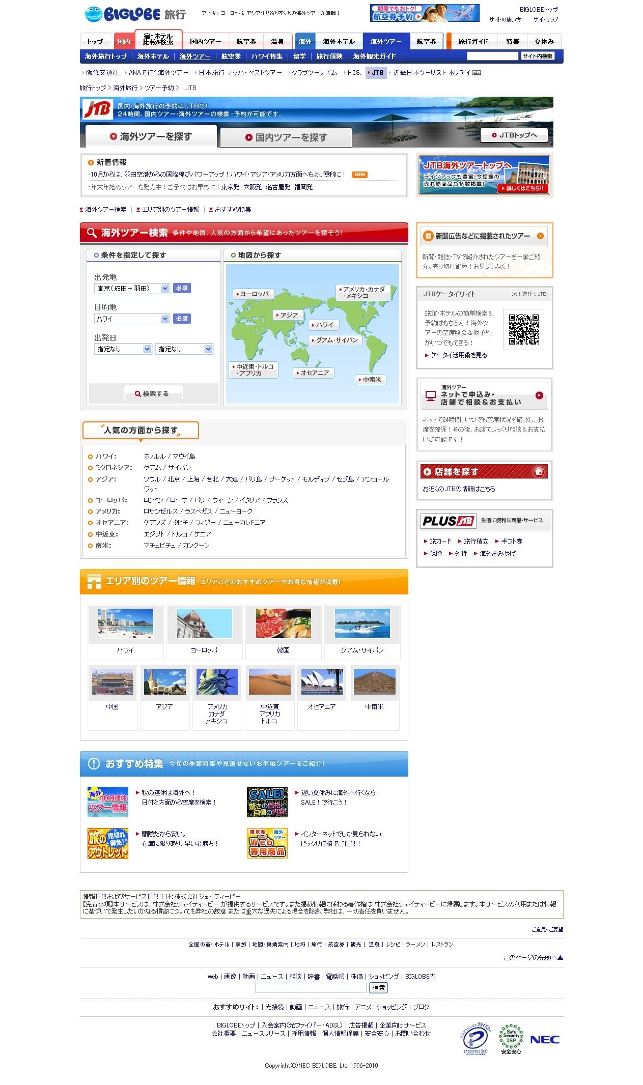Select アメリカ・カナダ・メキシコ on the map
This screenshot has height=1085, width=643.
(363, 292)
